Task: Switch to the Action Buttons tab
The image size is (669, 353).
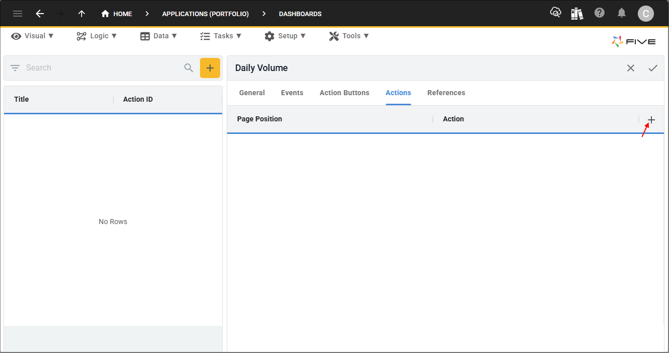Action: 345,93
